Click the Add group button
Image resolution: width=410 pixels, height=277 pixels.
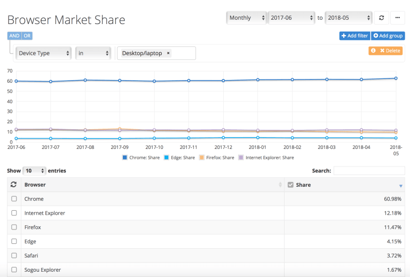coord(388,36)
